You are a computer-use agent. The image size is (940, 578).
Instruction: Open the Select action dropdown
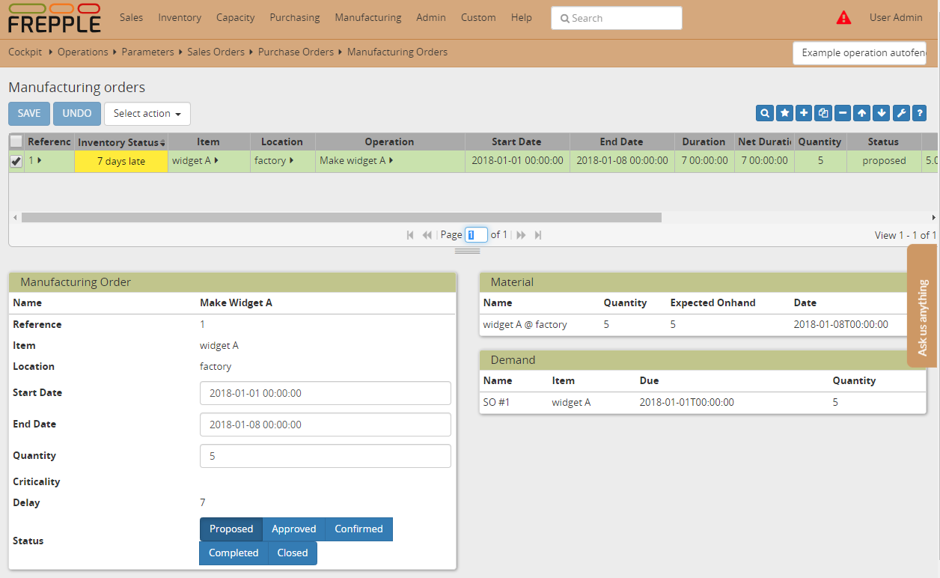[147, 114]
